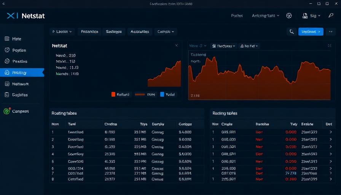Click the back arrow in the title bar
This screenshot has height=195, width=341.
4,4
